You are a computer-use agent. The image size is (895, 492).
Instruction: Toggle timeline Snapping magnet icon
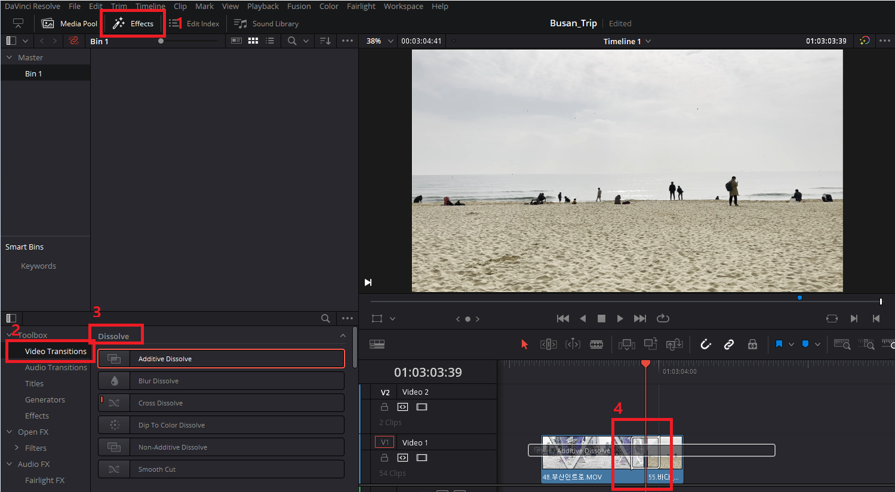pos(706,345)
